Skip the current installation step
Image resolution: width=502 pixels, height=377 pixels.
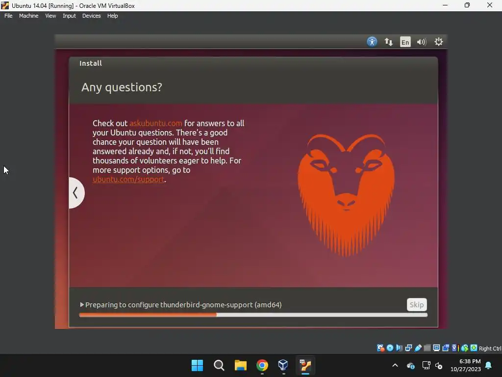(x=417, y=304)
